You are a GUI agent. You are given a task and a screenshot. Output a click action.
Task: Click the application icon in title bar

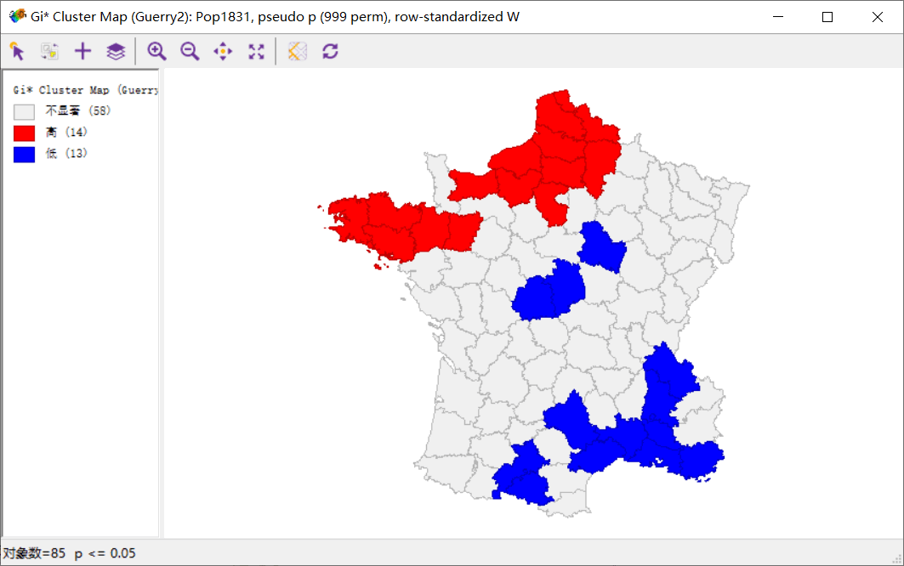[17, 16]
